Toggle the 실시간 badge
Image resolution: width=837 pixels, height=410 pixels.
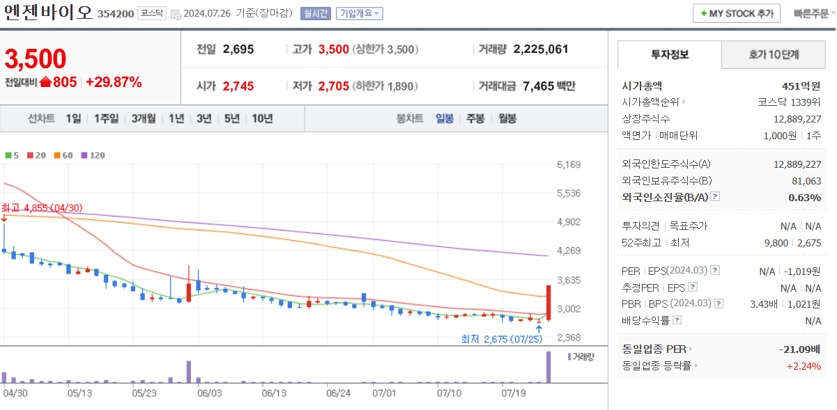point(316,14)
